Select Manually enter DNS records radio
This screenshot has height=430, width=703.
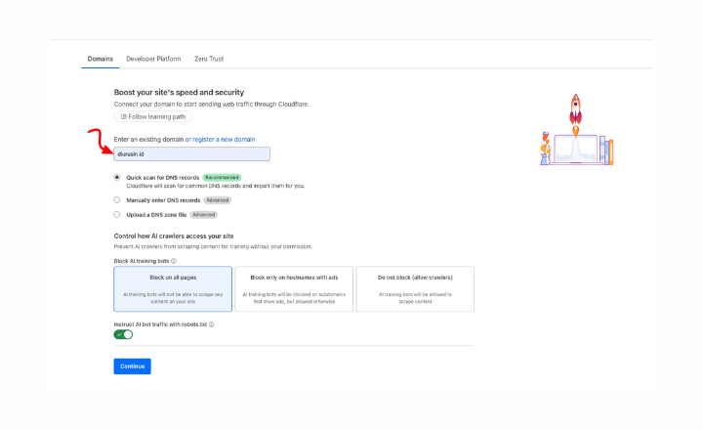(117, 200)
